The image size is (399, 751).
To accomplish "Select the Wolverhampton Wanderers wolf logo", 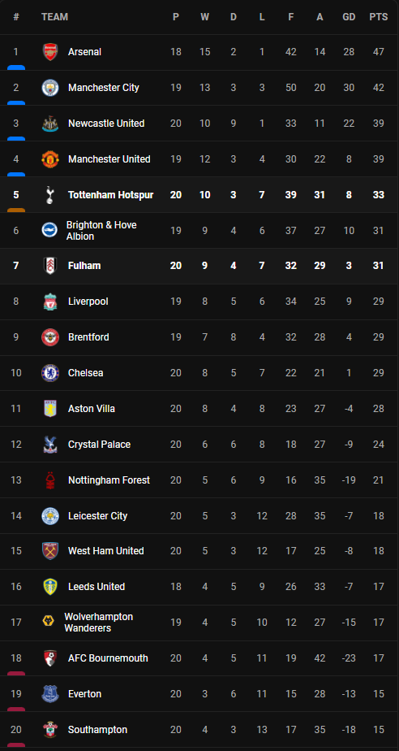I will [x=49, y=622].
